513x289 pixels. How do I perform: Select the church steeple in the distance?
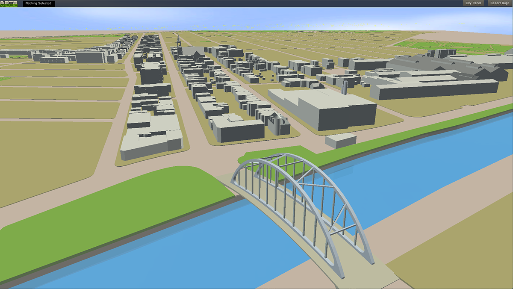(x=178, y=41)
